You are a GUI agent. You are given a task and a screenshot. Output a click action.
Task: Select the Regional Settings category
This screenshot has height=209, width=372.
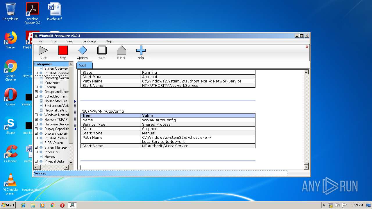56,110
